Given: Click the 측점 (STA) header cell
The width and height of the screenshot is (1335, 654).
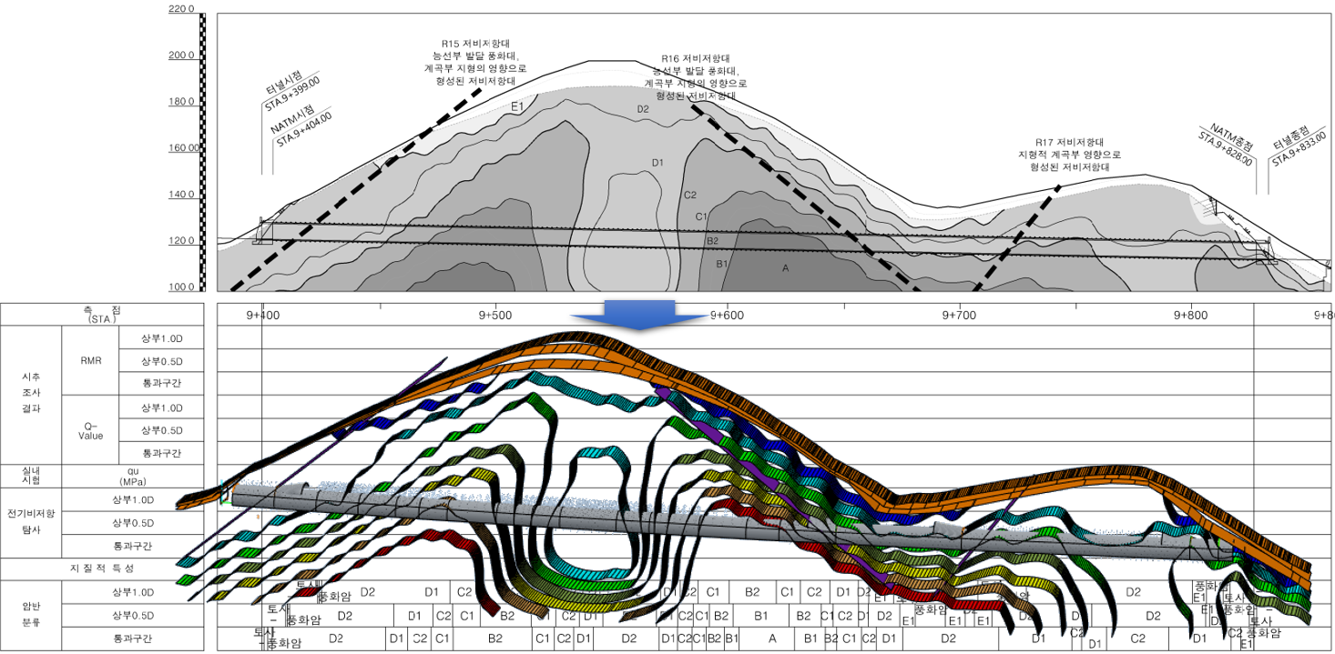Looking at the screenshot, I should tap(102, 314).
